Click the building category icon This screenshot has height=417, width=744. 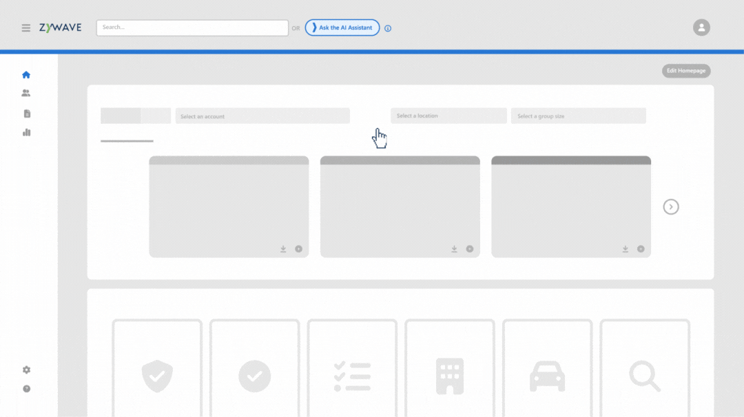point(449,376)
